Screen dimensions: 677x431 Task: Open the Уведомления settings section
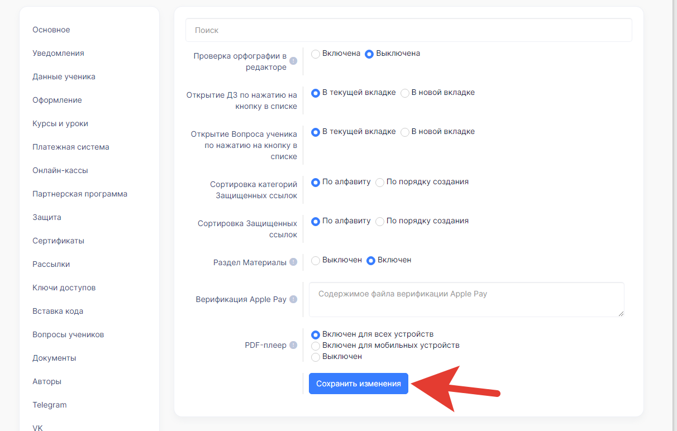pyautogui.click(x=58, y=53)
